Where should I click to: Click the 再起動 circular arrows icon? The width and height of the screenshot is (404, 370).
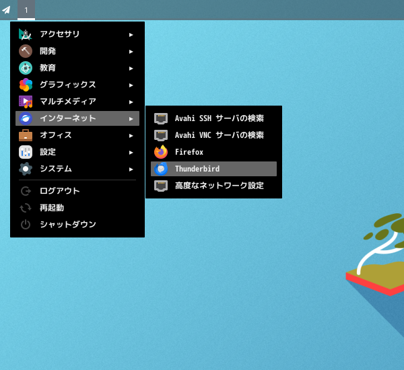26,208
